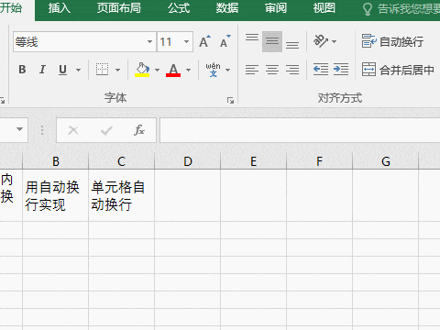Toggle Italic formatting

pos(42,70)
